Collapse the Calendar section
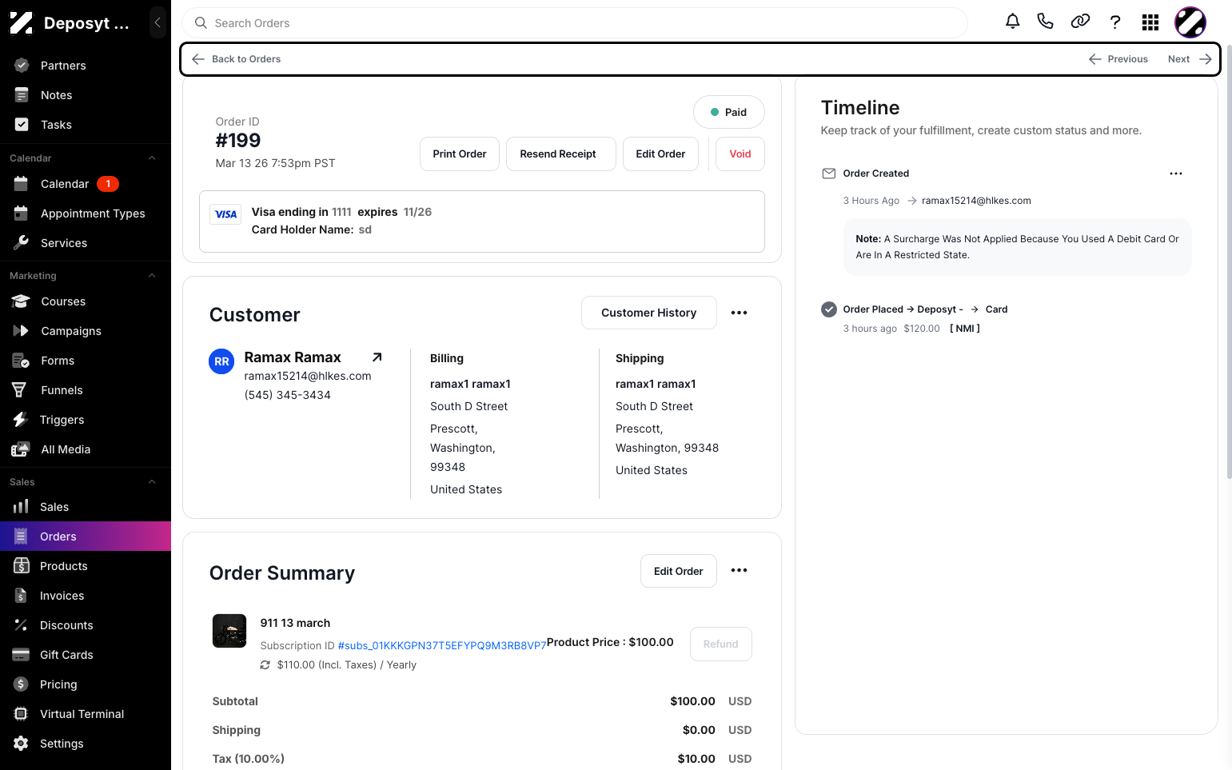The height and width of the screenshot is (770, 1232). tap(152, 158)
